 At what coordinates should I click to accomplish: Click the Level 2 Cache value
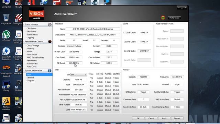click(144, 51)
